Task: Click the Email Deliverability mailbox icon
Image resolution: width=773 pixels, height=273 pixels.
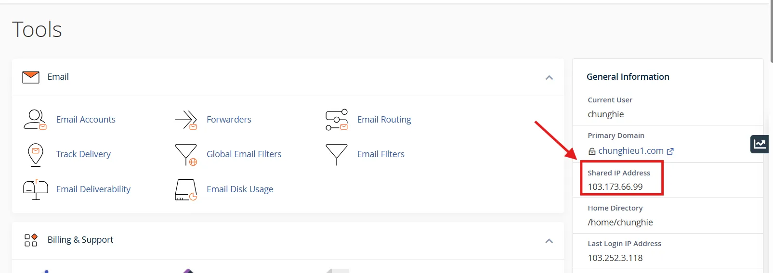Action: (35, 189)
